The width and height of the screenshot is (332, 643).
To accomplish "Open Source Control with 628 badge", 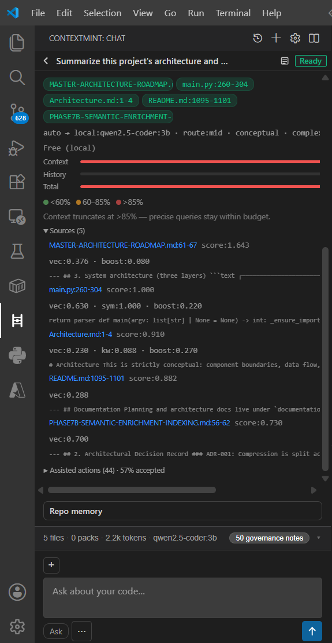I will [x=18, y=112].
